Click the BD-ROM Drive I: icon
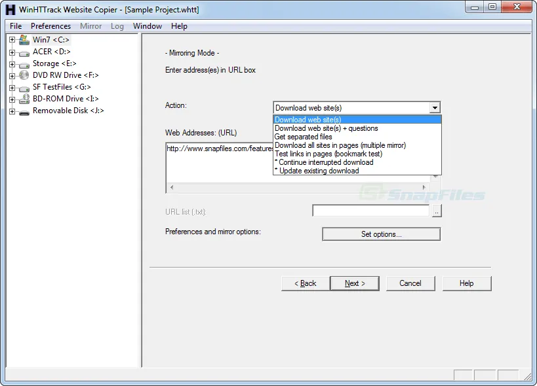 click(24, 99)
